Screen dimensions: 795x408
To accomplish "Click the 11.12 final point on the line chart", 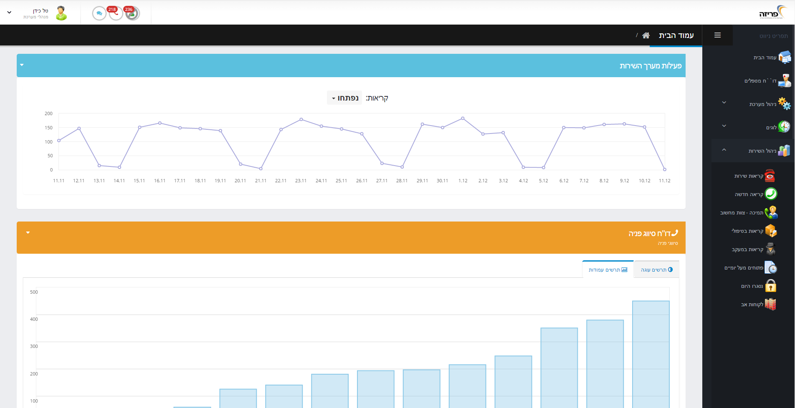I will click(665, 169).
